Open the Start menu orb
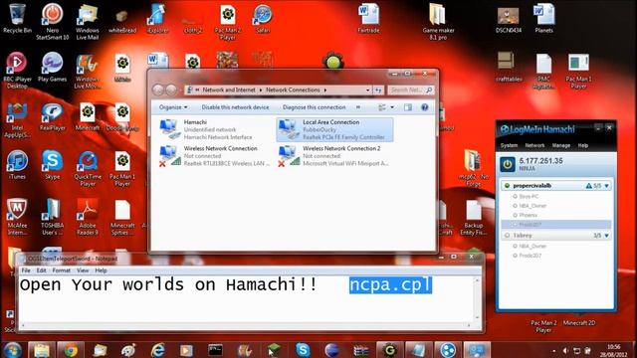 click(x=12, y=350)
